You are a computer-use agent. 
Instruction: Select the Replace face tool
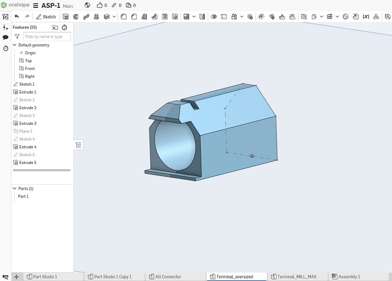292,17
